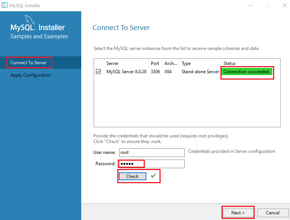290x220 pixels.
Task: Click the Status column header
Action: click(x=246, y=63)
